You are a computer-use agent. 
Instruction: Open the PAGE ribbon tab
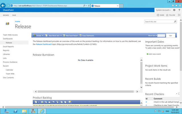pos(14,15)
